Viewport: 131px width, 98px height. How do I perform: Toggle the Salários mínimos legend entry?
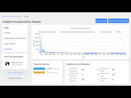[x=105, y=32]
